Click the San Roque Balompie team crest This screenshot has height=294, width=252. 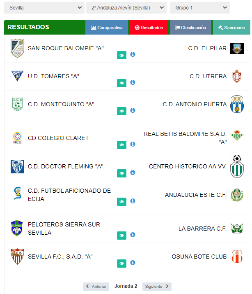click(x=17, y=48)
